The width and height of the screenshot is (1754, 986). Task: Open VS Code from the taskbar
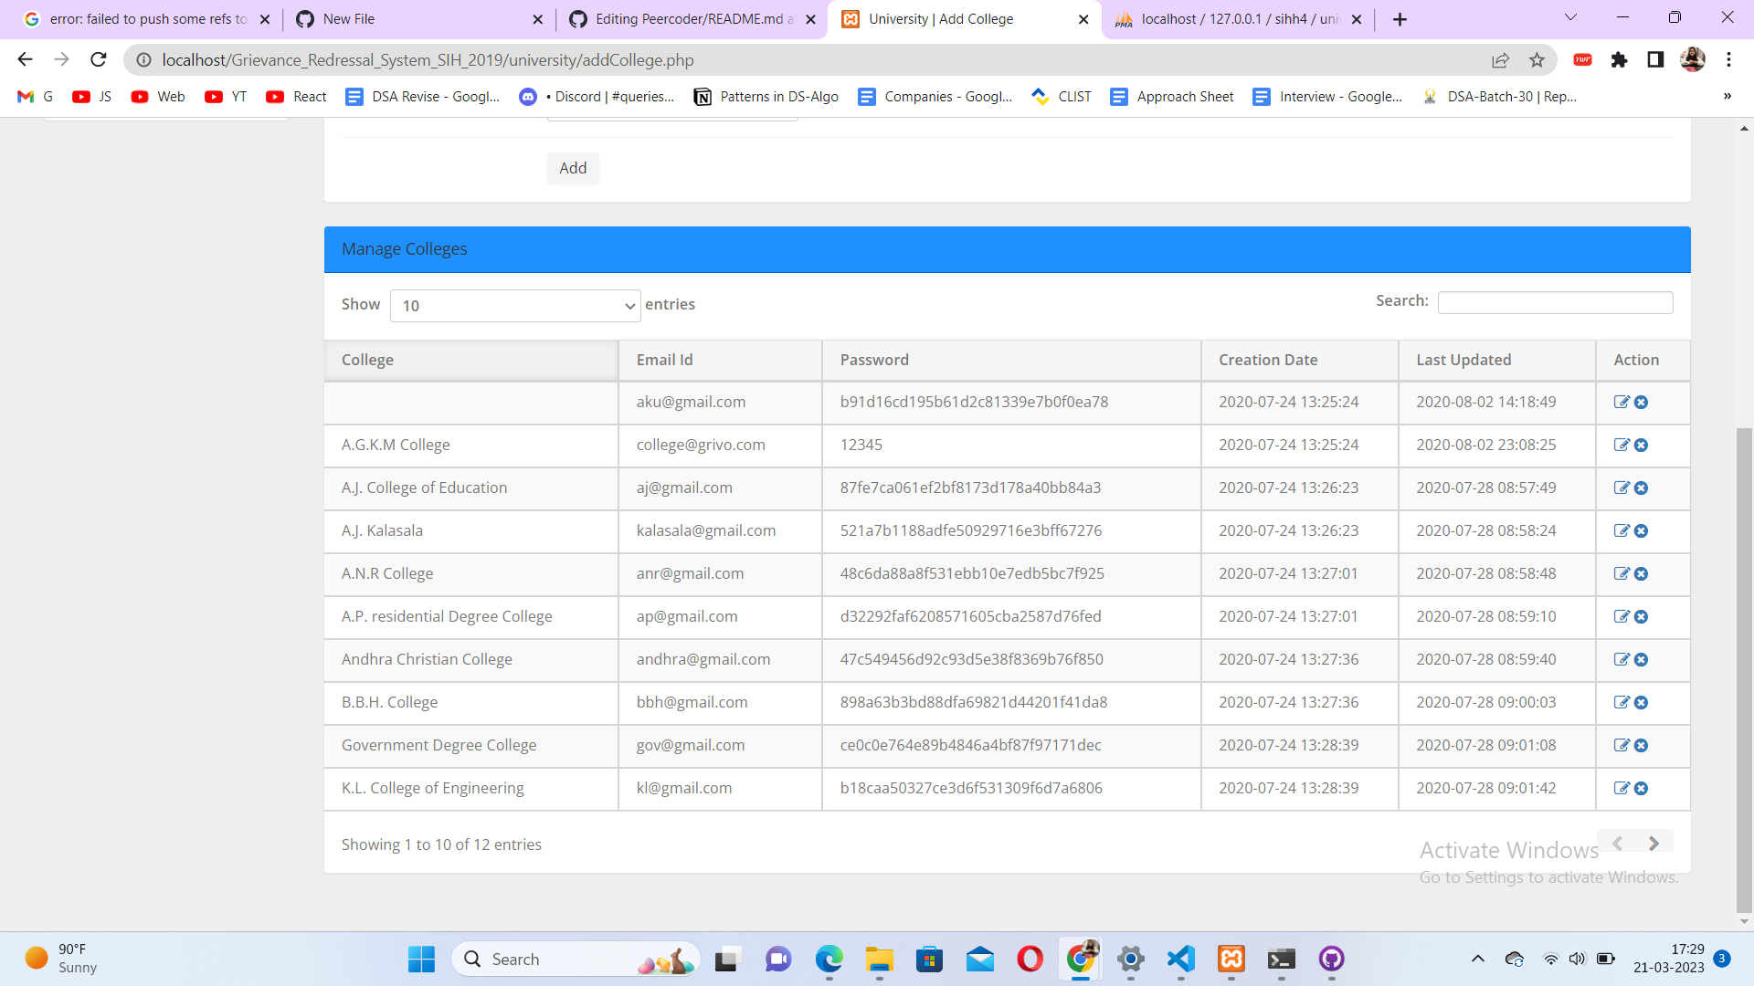point(1179,960)
